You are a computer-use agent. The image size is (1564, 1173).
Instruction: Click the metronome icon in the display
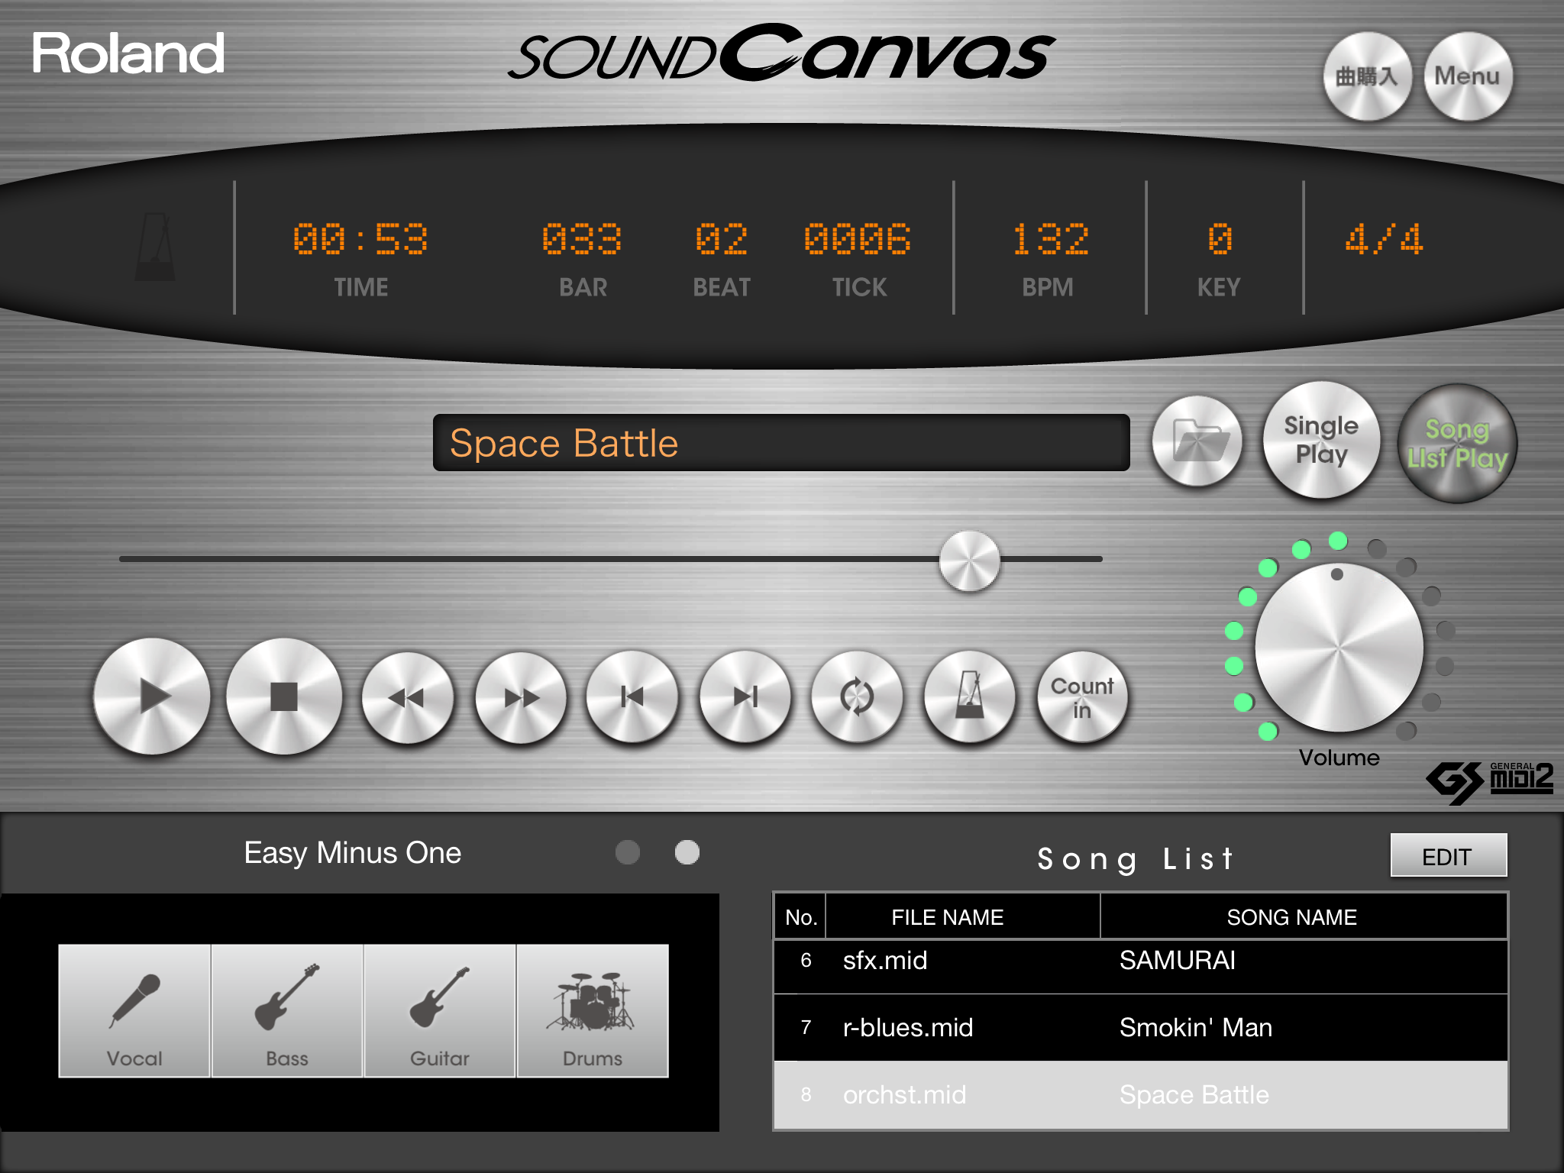tap(155, 246)
